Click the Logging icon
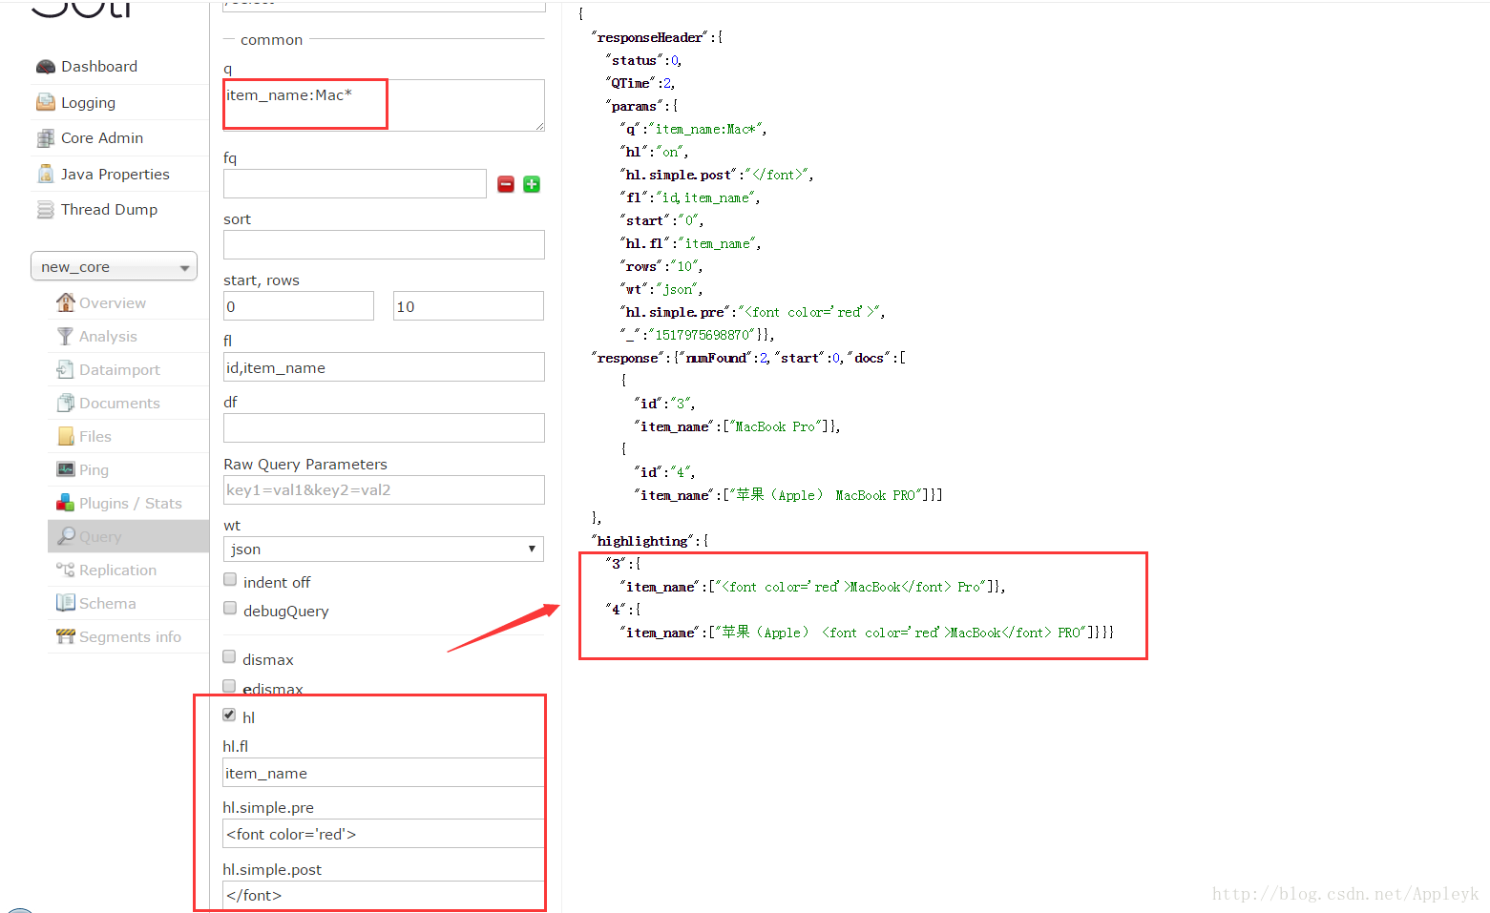 point(45,102)
